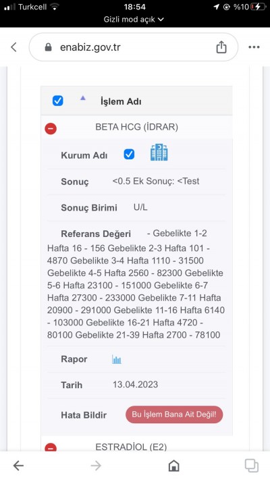Viewport: 270px width, 480px height.
Task: Tap the enabiz.gov.tr address field
Action: pos(134,47)
